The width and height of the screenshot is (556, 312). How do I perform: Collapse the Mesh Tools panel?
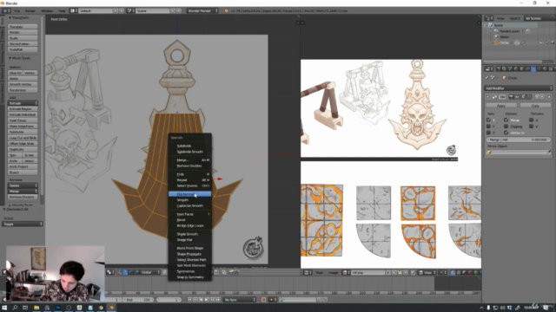click(x=10, y=58)
